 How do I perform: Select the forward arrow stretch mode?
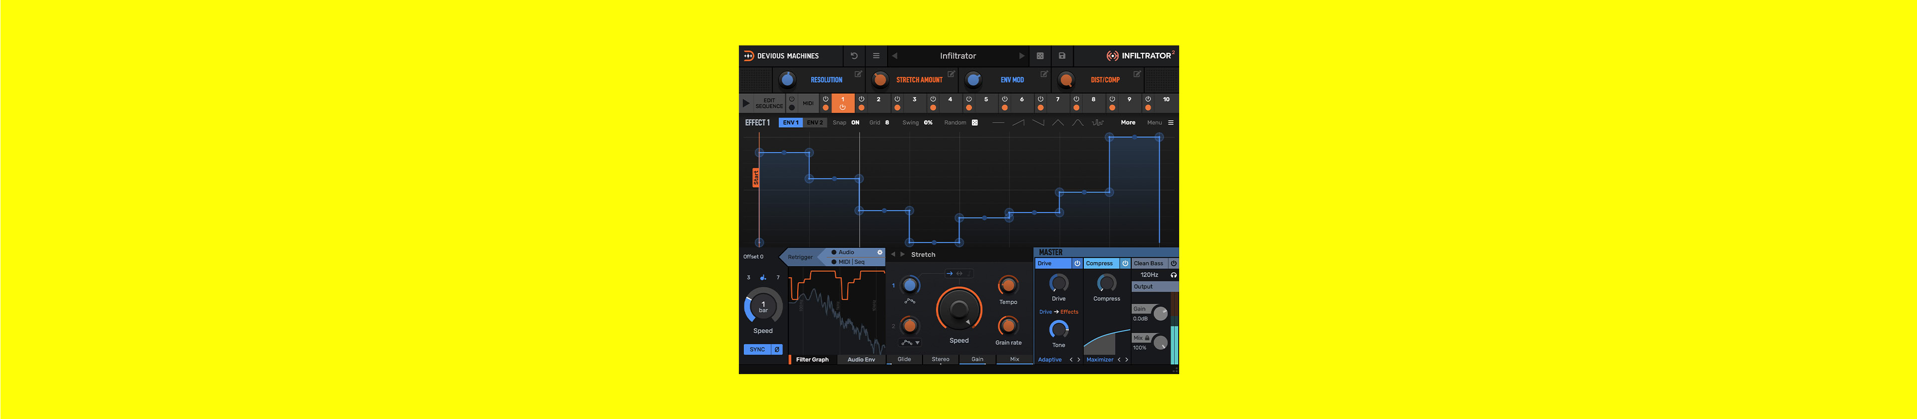pyautogui.click(x=949, y=273)
